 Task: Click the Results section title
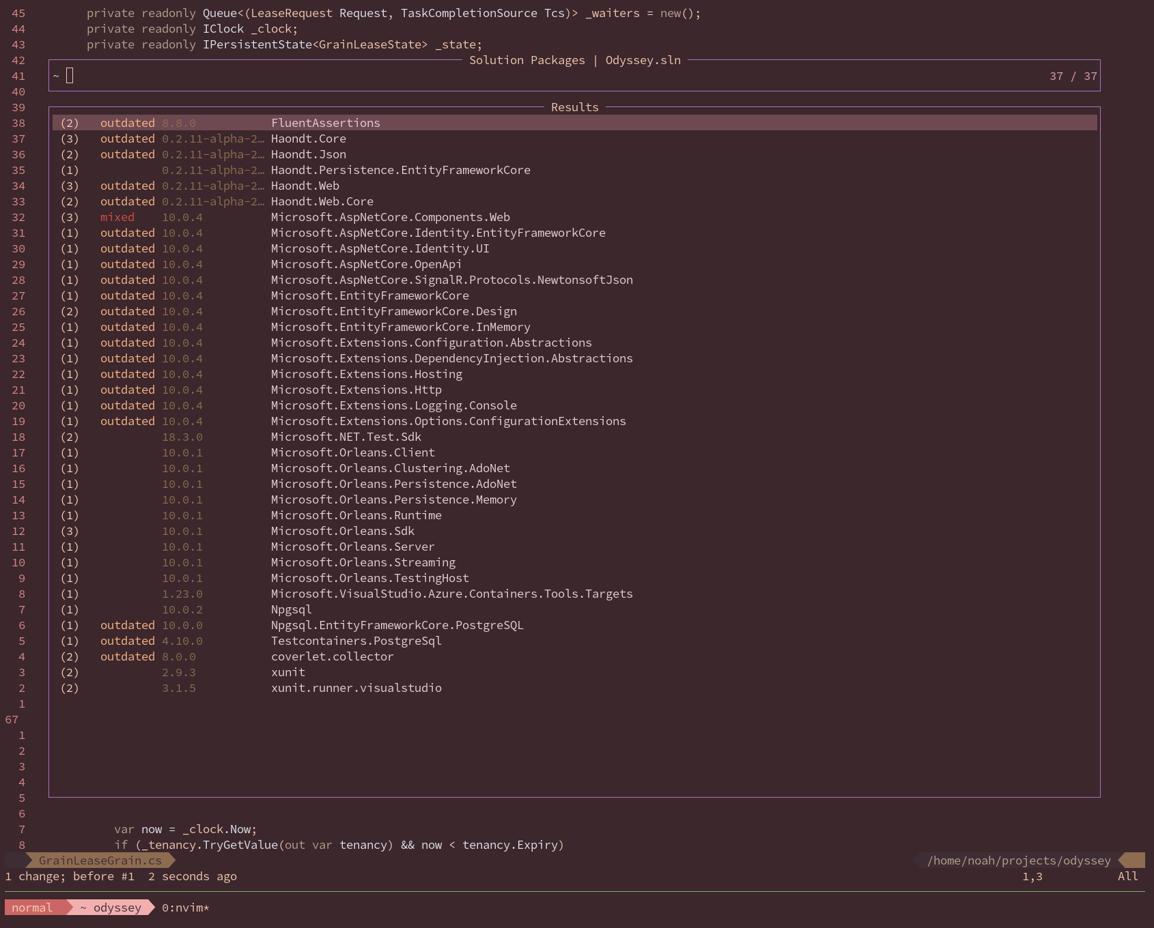click(x=574, y=107)
